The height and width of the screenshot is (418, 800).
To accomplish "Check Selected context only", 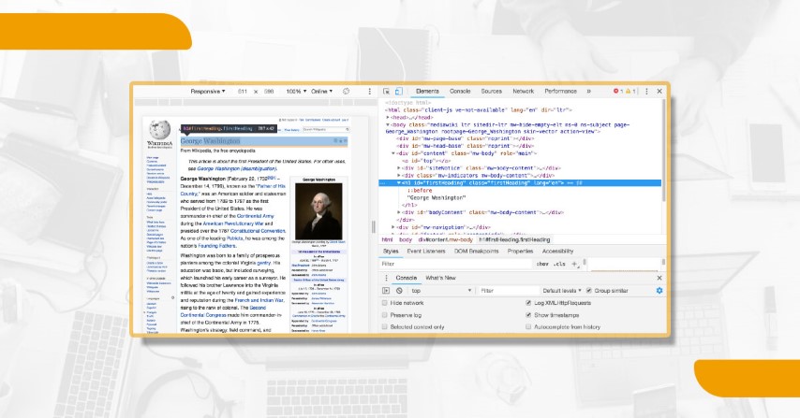I will 385,327.
